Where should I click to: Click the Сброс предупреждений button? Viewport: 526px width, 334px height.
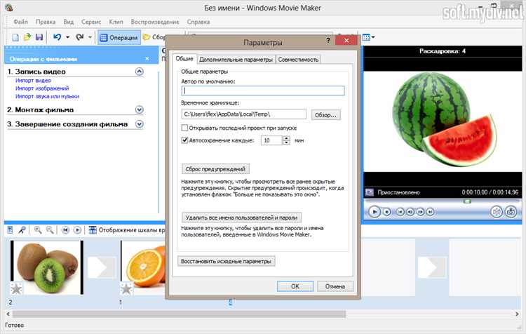click(215, 169)
